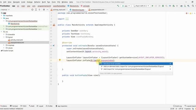Click UTF-8 encoding in status bar
Screen dimensions: 196x110
tap(181, 109)
